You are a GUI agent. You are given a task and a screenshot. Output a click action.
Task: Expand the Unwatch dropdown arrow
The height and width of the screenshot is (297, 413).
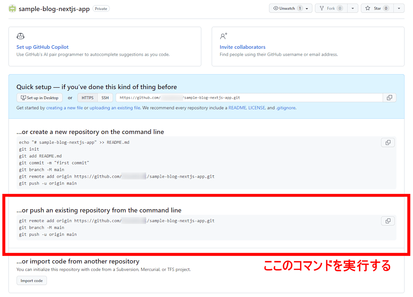tap(307, 8)
